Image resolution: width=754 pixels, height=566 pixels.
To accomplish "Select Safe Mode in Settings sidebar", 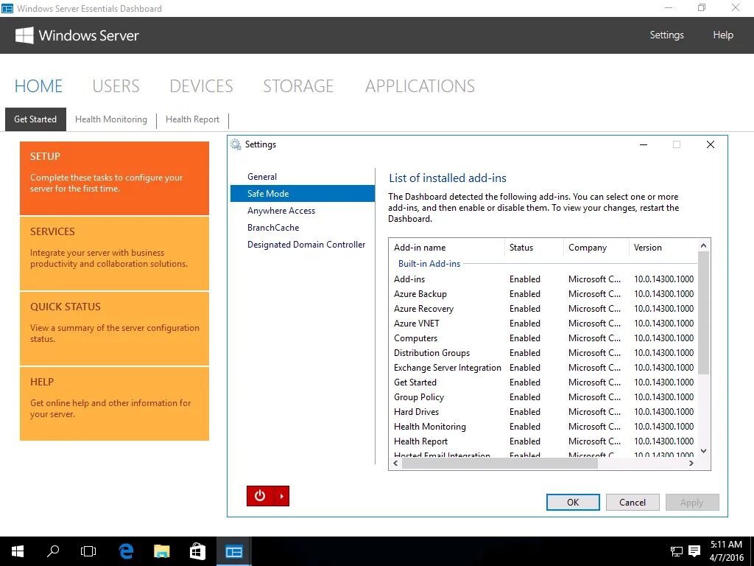I will click(x=303, y=194).
